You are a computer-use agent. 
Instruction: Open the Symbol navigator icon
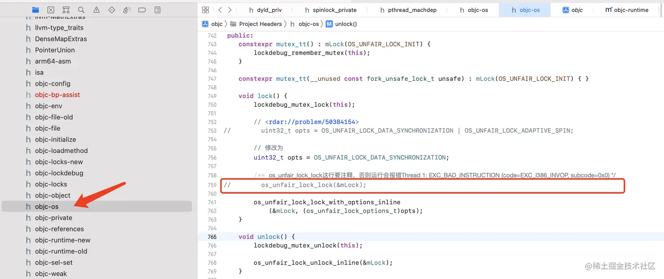(66, 10)
